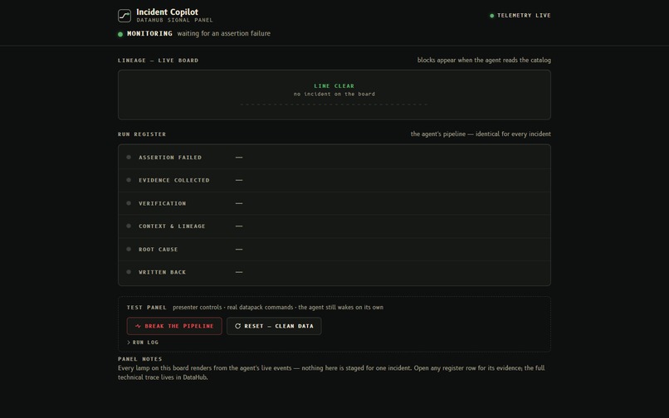The width and height of the screenshot is (669, 418).
Task: Click the lamp beside Root Cause
Action: [x=129, y=249]
